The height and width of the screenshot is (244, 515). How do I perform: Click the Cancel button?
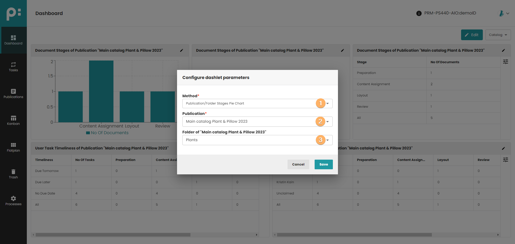pyautogui.click(x=298, y=164)
